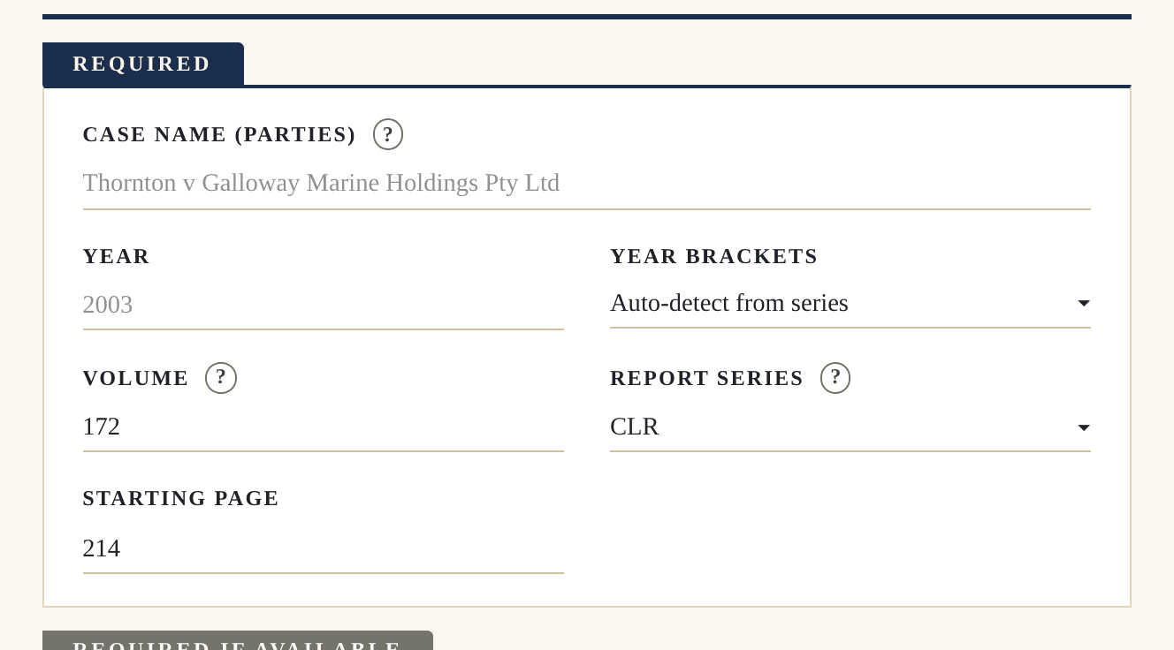This screenshot has height=650, width=1174.
Task: Click the Starting Page label
Action: (x=181, y=498)
